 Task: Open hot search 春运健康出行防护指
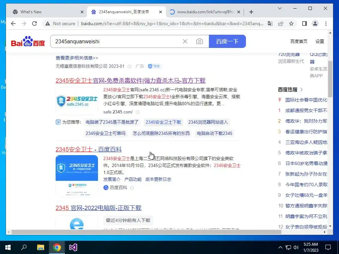click(x=306, y=132)
